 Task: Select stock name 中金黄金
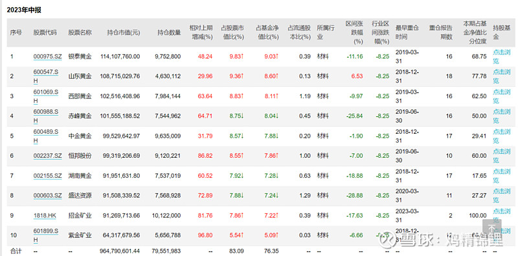pos(80,136)
